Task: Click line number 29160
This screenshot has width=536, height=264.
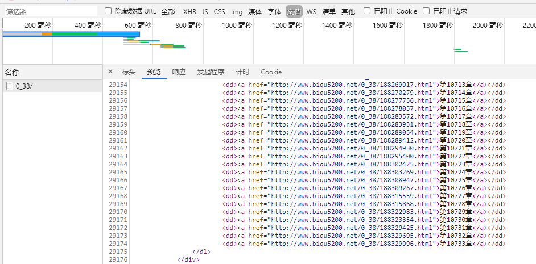Action: coord(118,132)
